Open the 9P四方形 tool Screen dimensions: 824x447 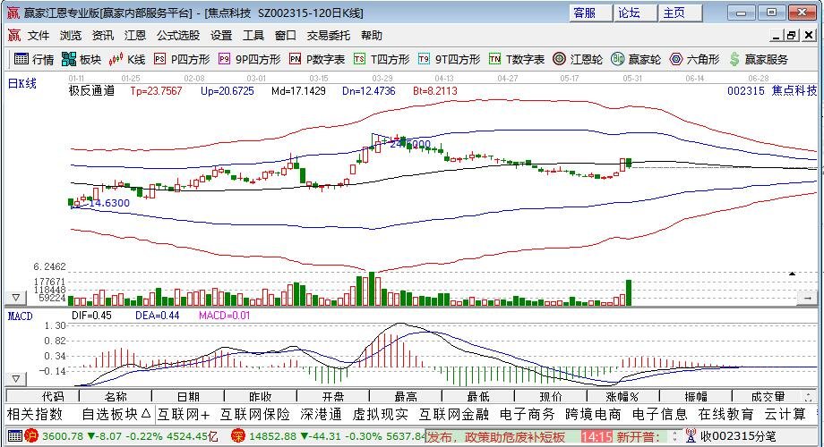[x=249, y=59]
